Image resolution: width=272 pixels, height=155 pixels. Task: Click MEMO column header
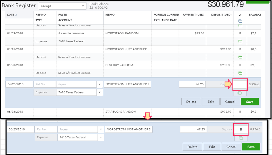pyautogui.click(x=110, y=15)
